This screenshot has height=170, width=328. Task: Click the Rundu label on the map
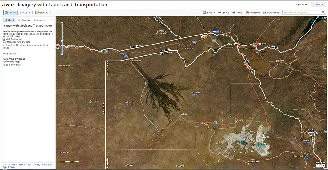pos(71,45)
